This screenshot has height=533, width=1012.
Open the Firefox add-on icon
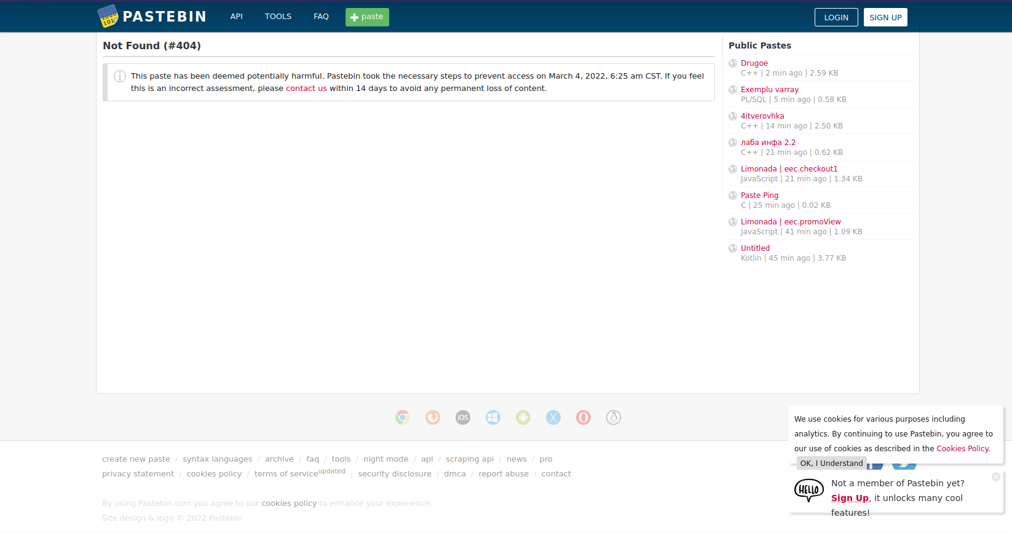click(433, 417)
